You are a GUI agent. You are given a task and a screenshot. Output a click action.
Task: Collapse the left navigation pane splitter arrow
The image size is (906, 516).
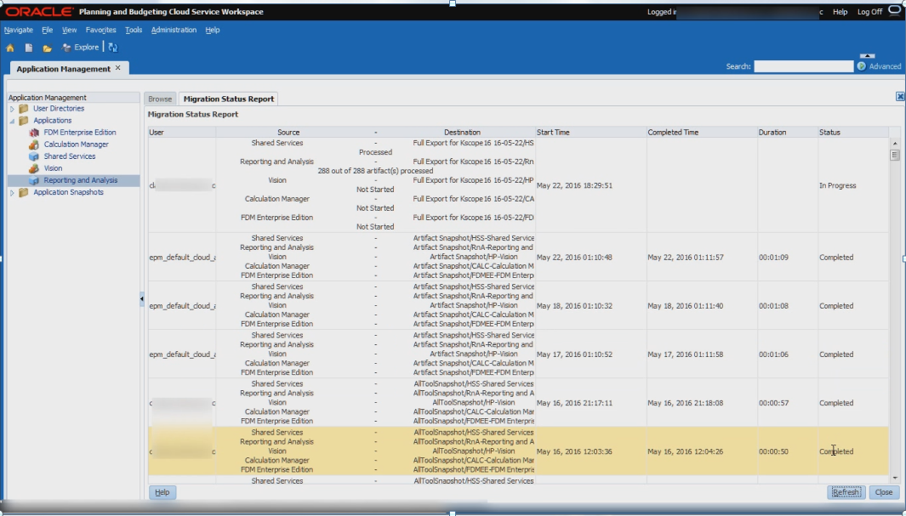(x=141, y=298)
